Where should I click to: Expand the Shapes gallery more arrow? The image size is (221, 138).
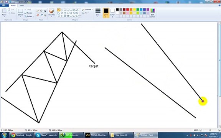pyautogui.click(x=80, y=16)
